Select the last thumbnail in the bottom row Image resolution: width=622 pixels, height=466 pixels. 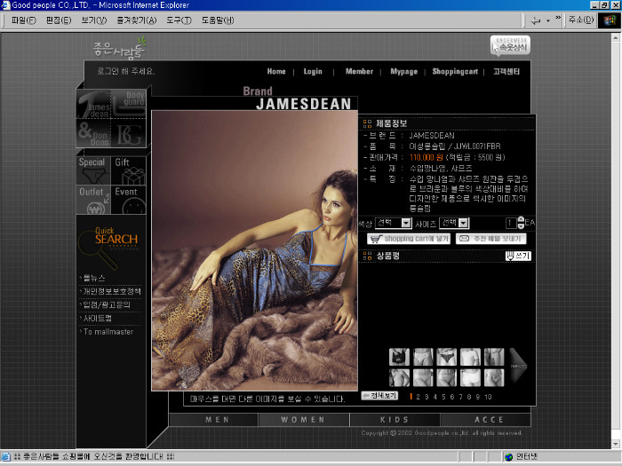coord(494,377)
